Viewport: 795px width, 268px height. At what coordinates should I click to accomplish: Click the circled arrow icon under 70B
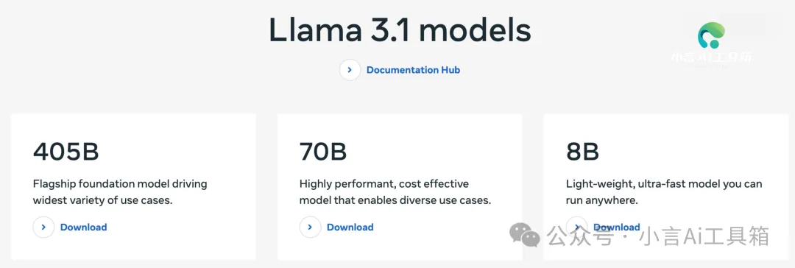(311, 228)
